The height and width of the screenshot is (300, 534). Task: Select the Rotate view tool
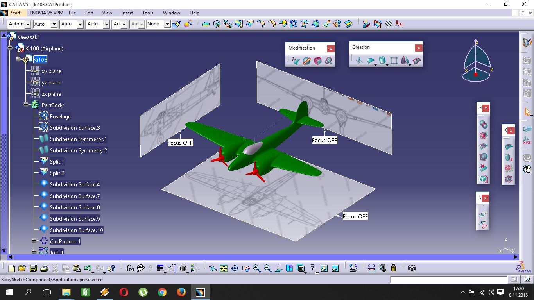245,268
